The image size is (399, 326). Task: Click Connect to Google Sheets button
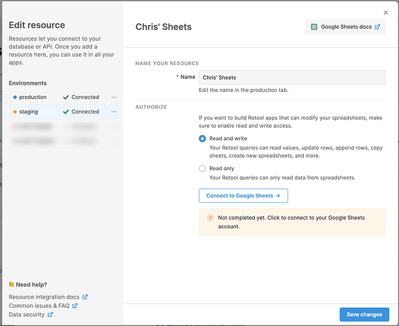point(243,196)
